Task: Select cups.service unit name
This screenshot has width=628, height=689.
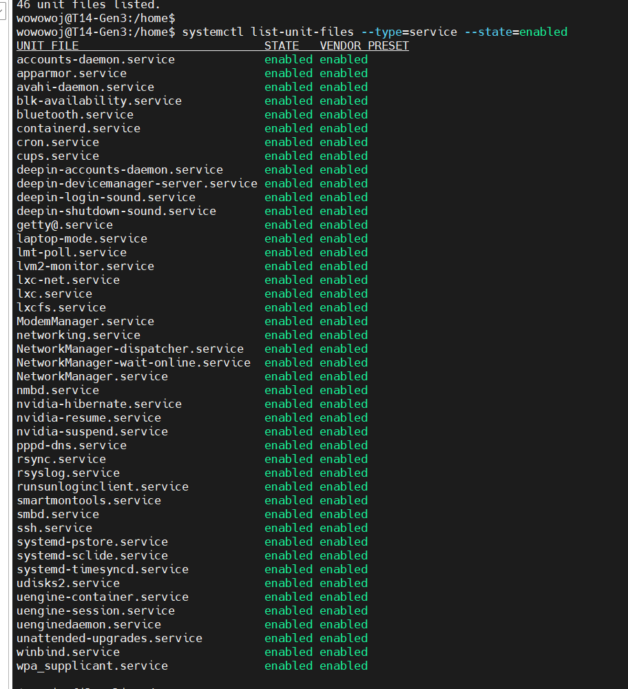Action: point(58,156)
